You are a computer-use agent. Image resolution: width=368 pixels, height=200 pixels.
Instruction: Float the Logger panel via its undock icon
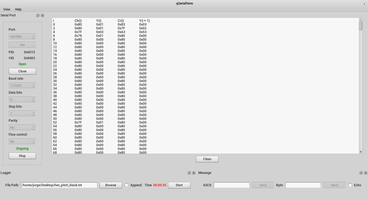[x=189, y=173]
